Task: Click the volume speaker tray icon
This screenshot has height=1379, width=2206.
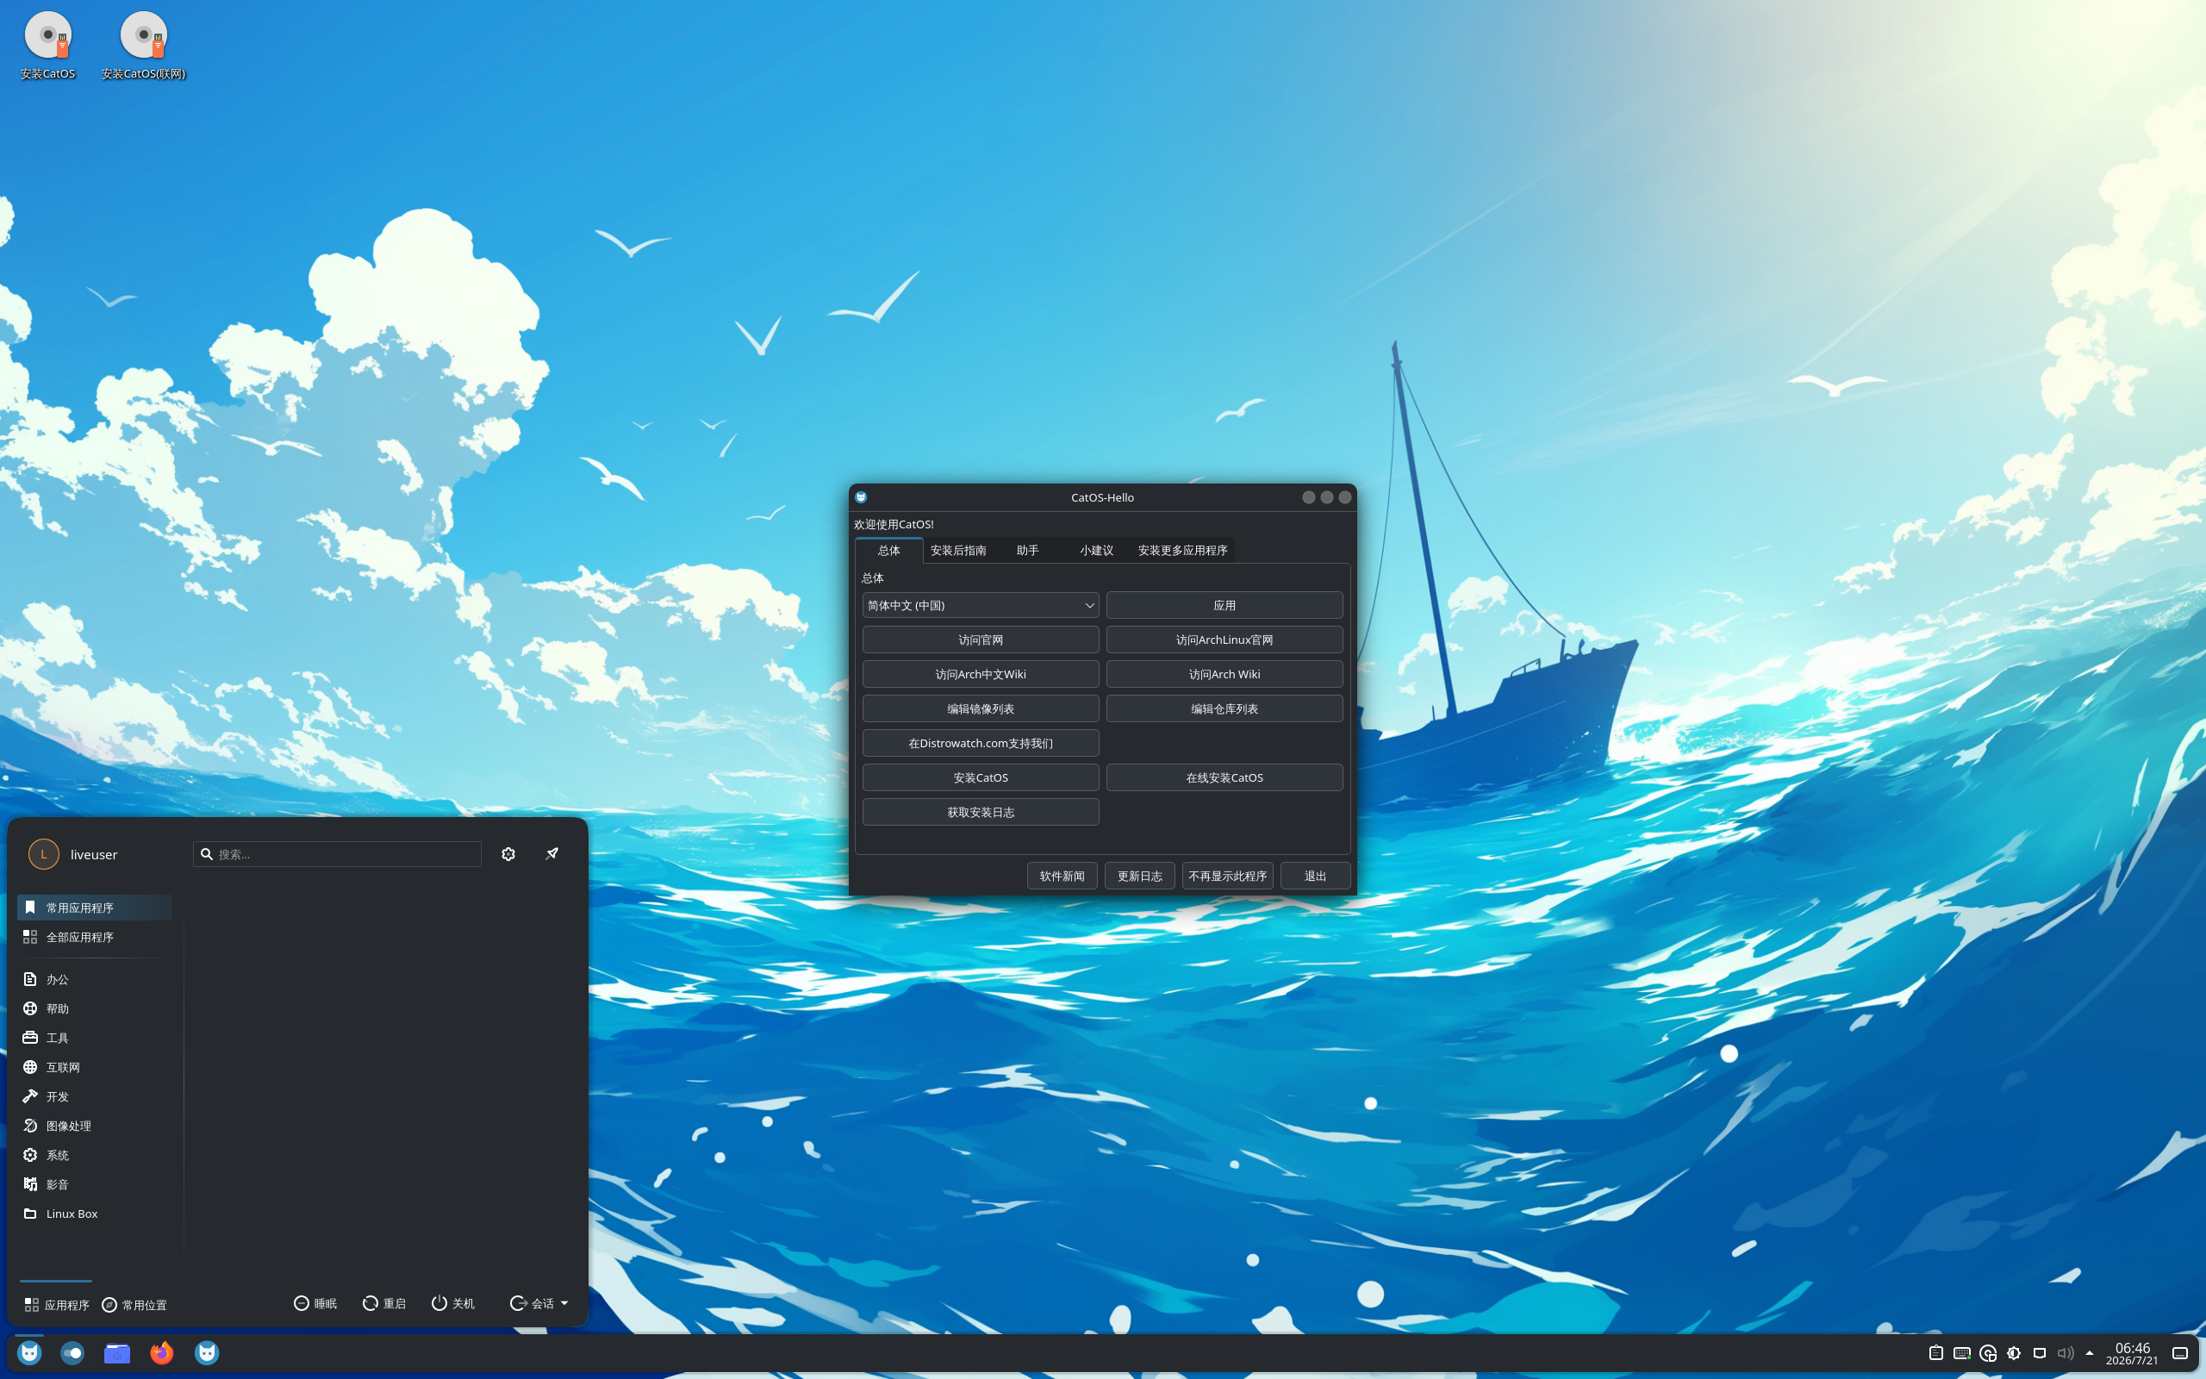Action: pyautogui.click(x=2065, y=1353)
